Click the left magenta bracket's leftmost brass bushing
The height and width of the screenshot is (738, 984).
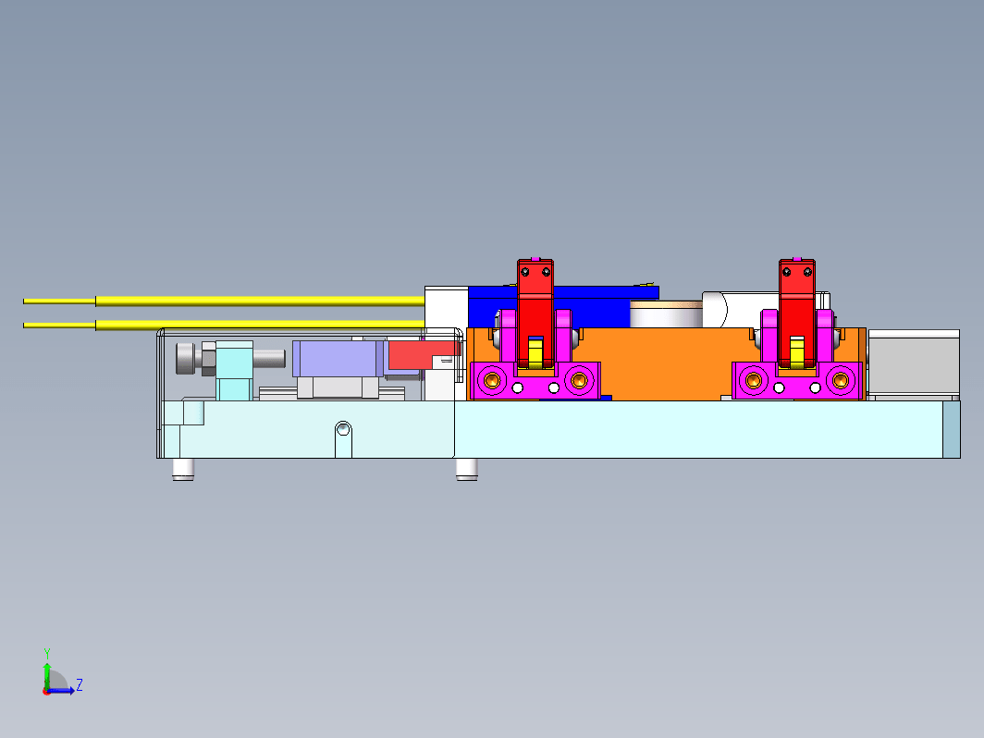point(492,380)
